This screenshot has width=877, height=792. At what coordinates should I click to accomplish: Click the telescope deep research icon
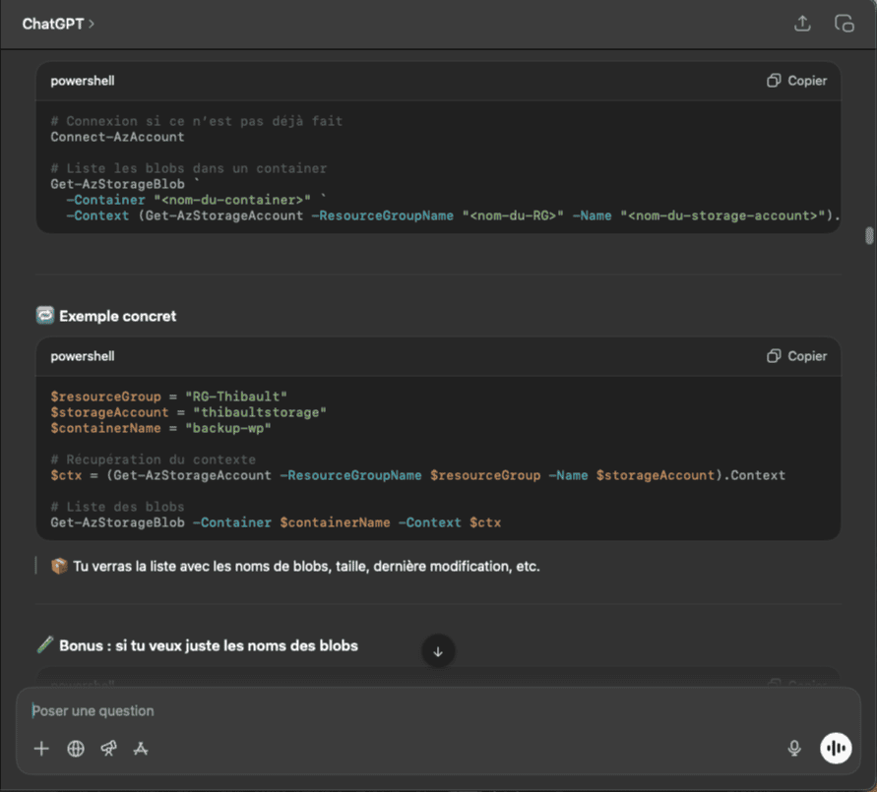click(108, 749)
